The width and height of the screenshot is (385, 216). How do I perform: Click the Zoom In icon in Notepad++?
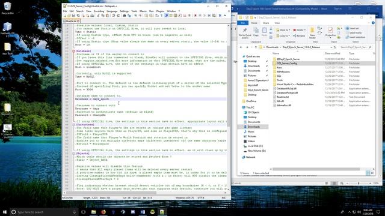pos(135,16)
